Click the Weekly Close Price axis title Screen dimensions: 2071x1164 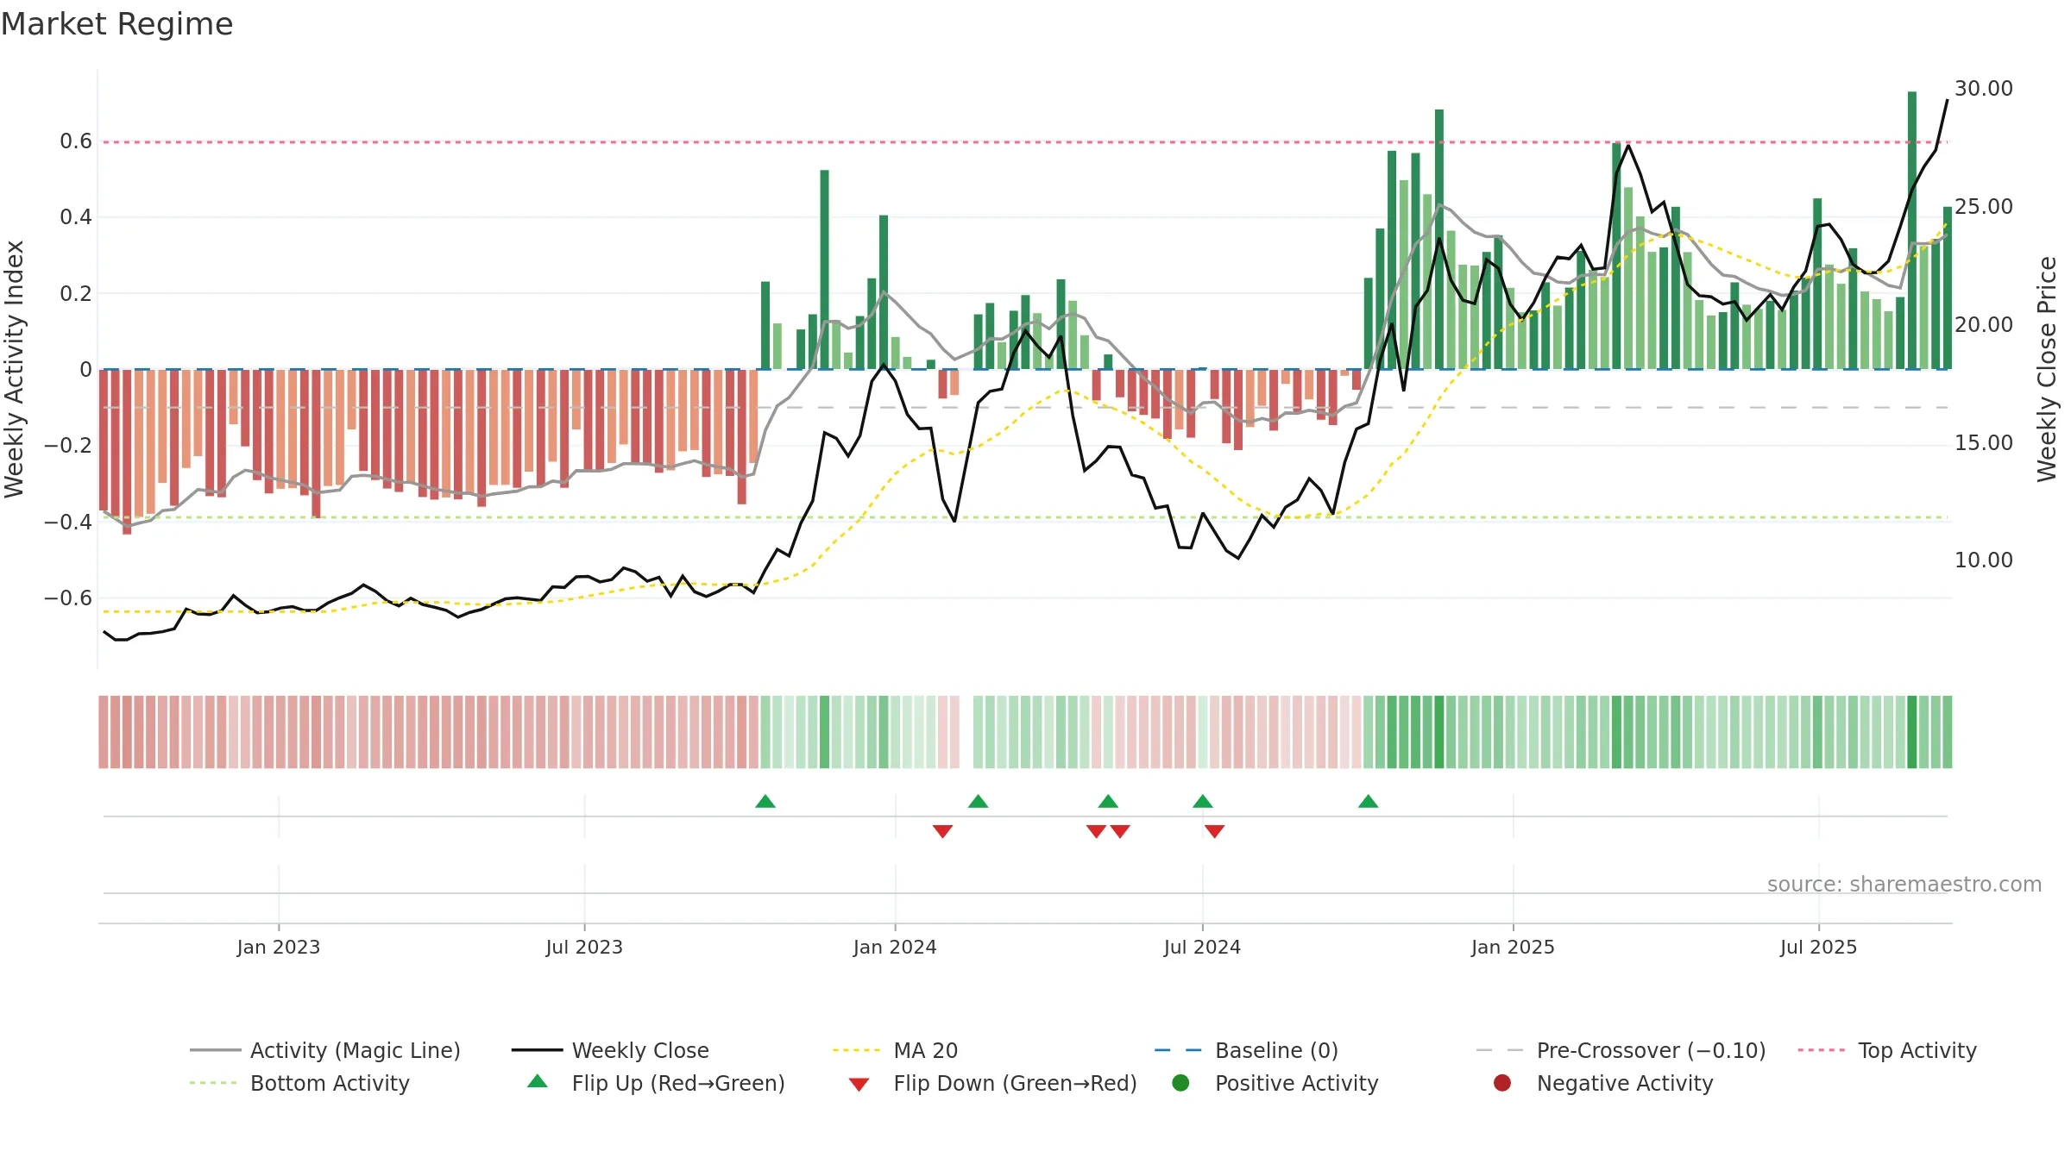[2047, 369]
